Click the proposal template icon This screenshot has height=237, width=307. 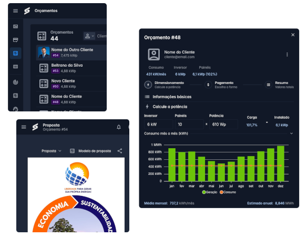click(72, 151)
